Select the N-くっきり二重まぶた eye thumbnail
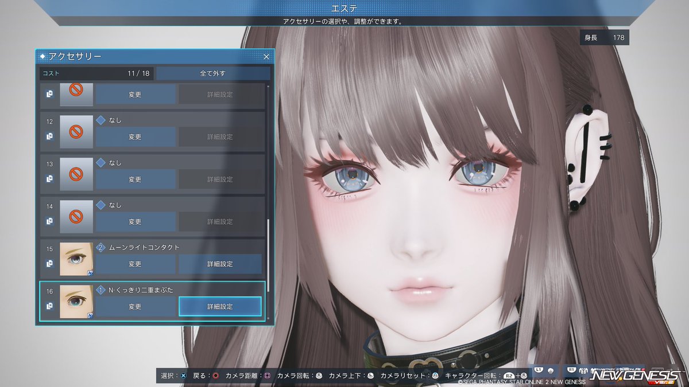 [x=76, y=302]
